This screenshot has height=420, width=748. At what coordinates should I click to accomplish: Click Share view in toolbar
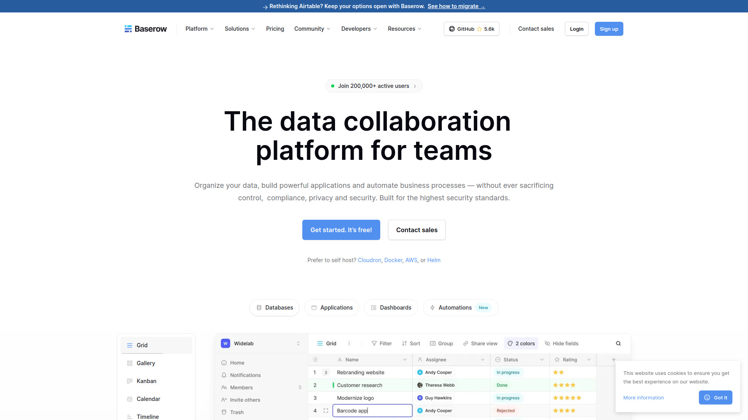click(x=480, y=343)
